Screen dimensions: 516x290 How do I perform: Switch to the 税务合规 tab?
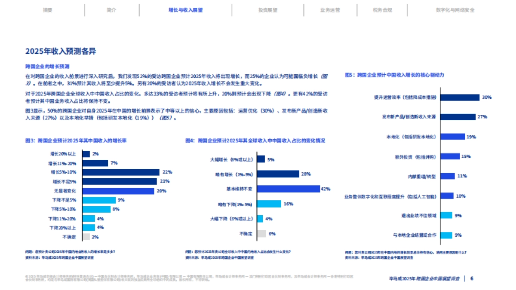click(x=382, y=10)
